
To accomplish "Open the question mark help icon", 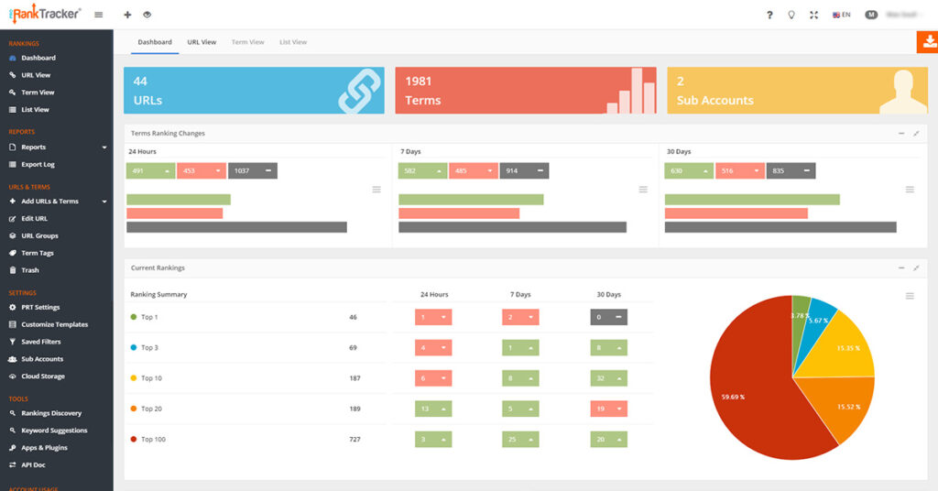I will pyautogui.click(x=769, y=15).
